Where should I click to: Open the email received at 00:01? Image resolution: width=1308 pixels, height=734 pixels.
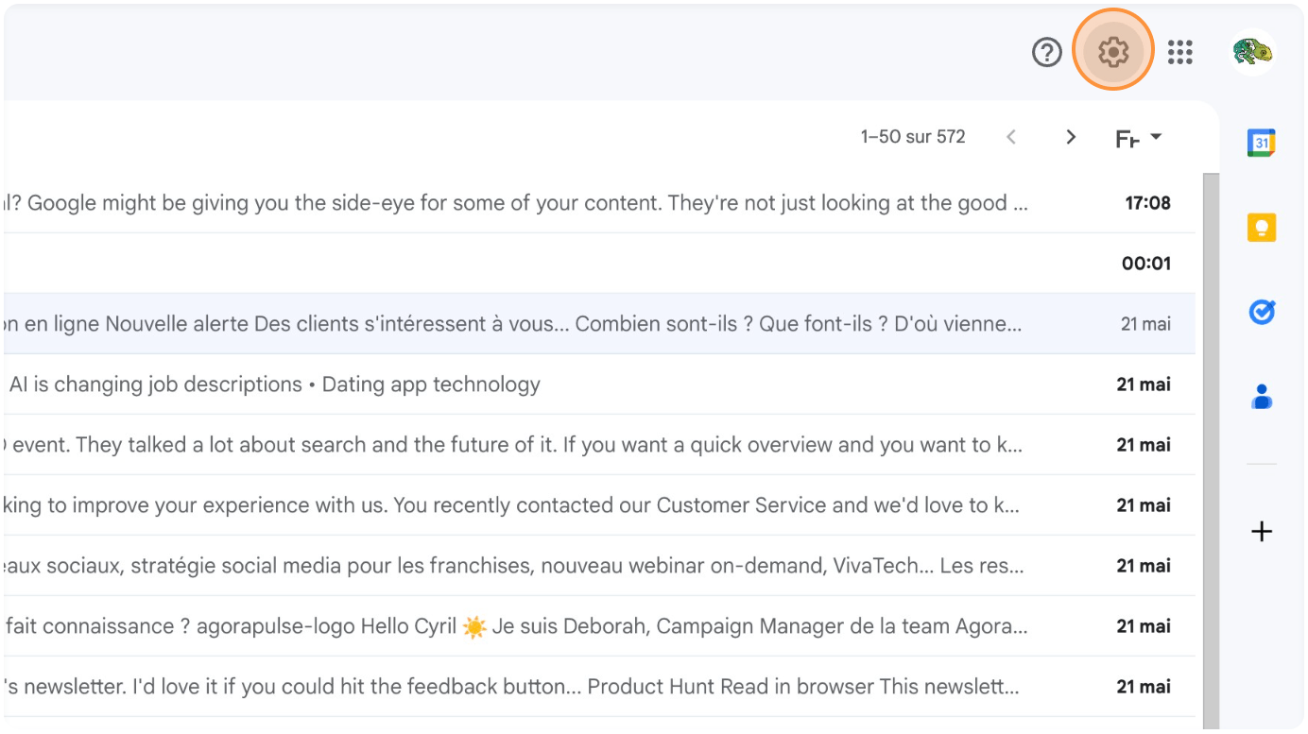tap(567, 264)
